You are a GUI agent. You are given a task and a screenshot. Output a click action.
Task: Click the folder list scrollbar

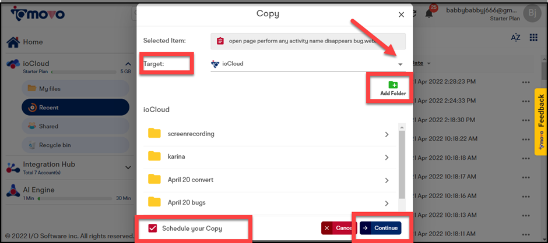click(402, 164)
